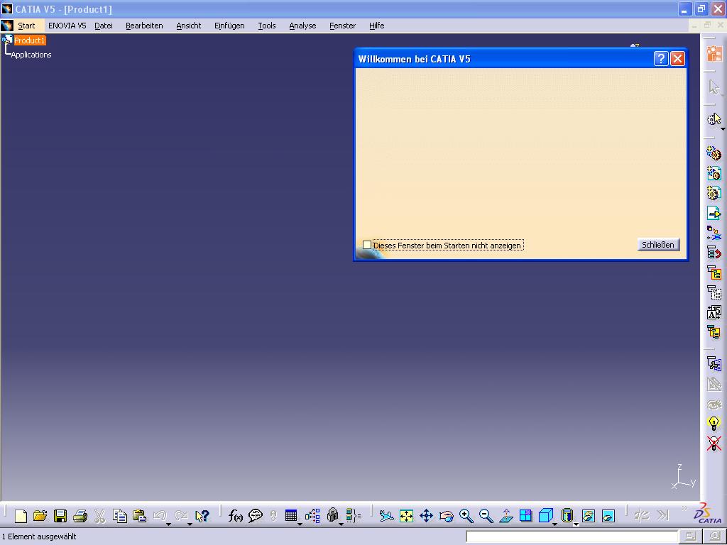This screenshot has width=727, height=545.
Task: Click the Fit All In icon
Action: (x=406, y=516)
